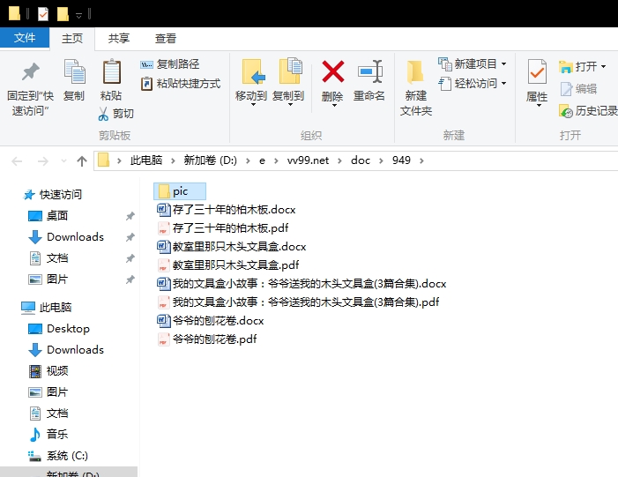
Task: Open pinned 图片 under Quick Access
Action: pos(48,279)
